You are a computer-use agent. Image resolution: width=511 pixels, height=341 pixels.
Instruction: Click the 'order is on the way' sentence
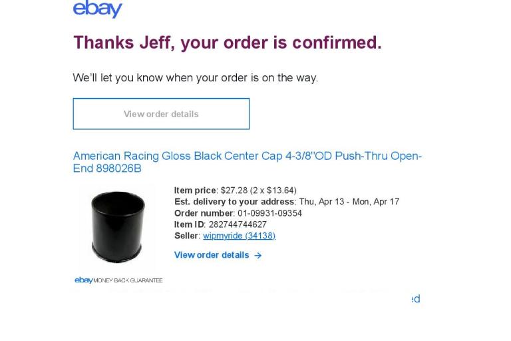pyautogui.click(x=195, y=78)
